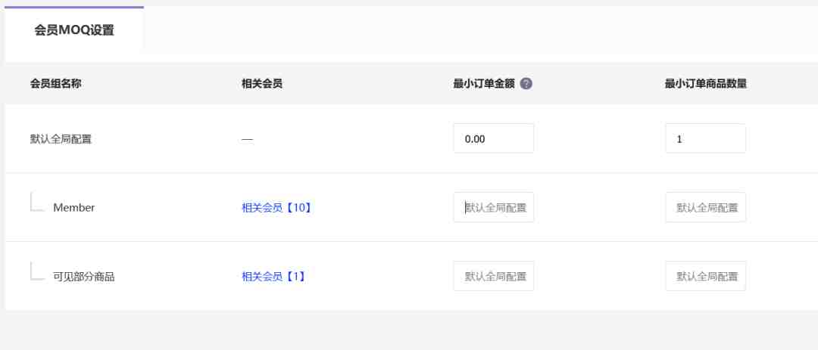
Task: Click tree branch icon beside 可见部分商品
Action: click(37, 271)
